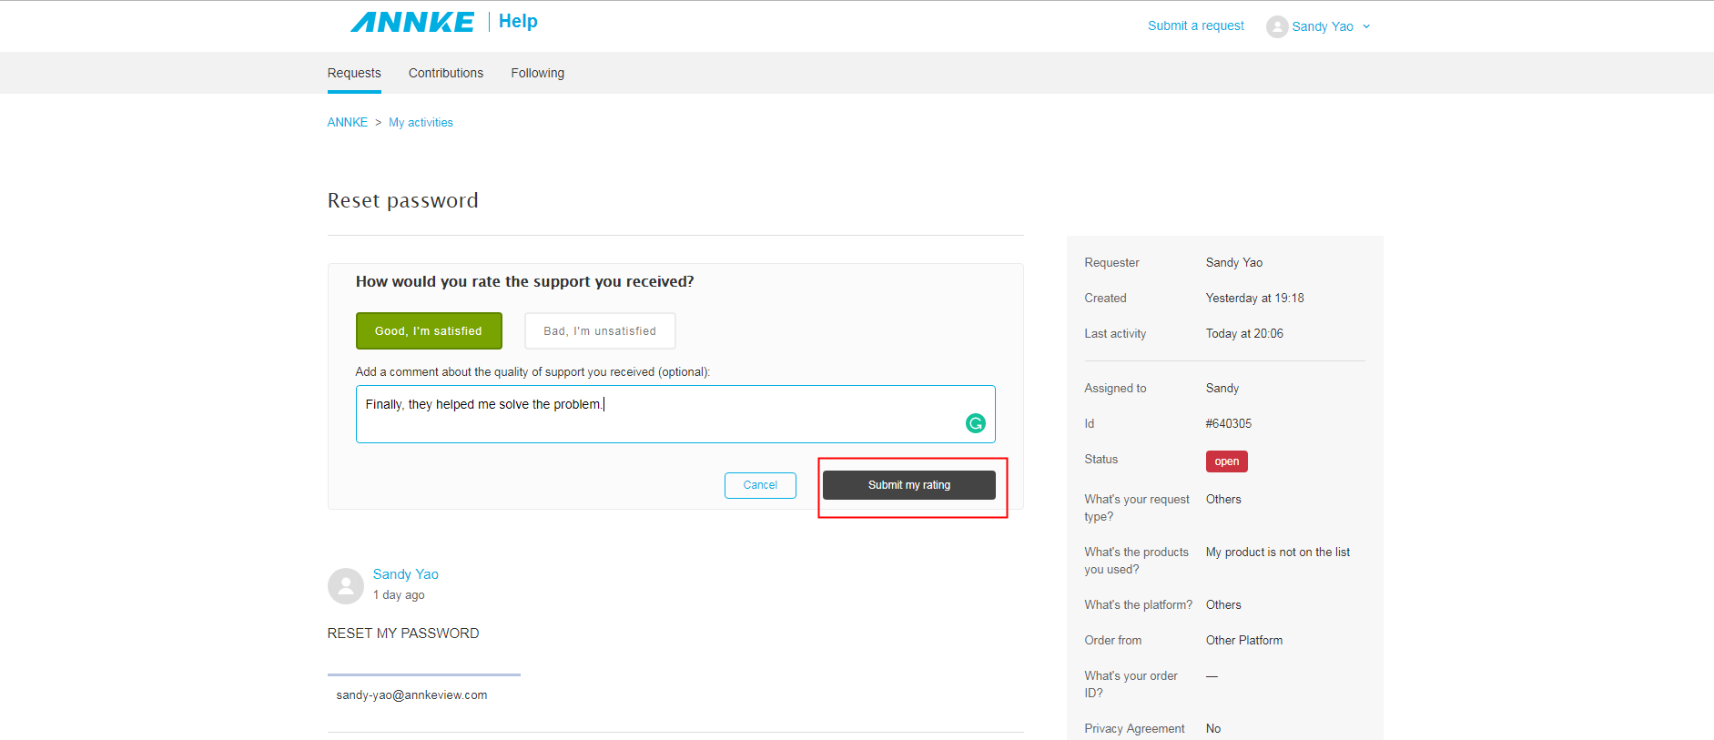Click the 1 day ago timestamp
This screenshot has width=1714, height=740.
pos(399,595)
